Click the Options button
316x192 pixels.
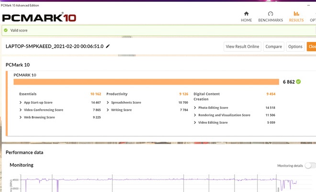[295, 47]
